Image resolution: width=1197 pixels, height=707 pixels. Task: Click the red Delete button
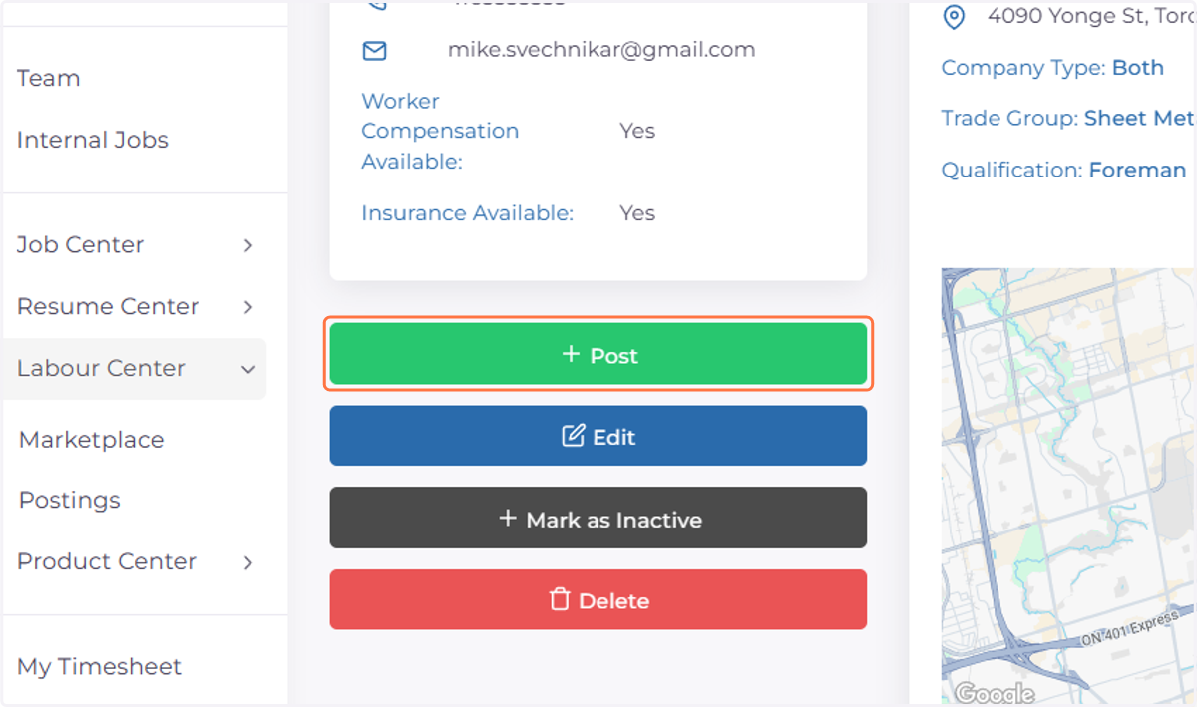point(598,599)
